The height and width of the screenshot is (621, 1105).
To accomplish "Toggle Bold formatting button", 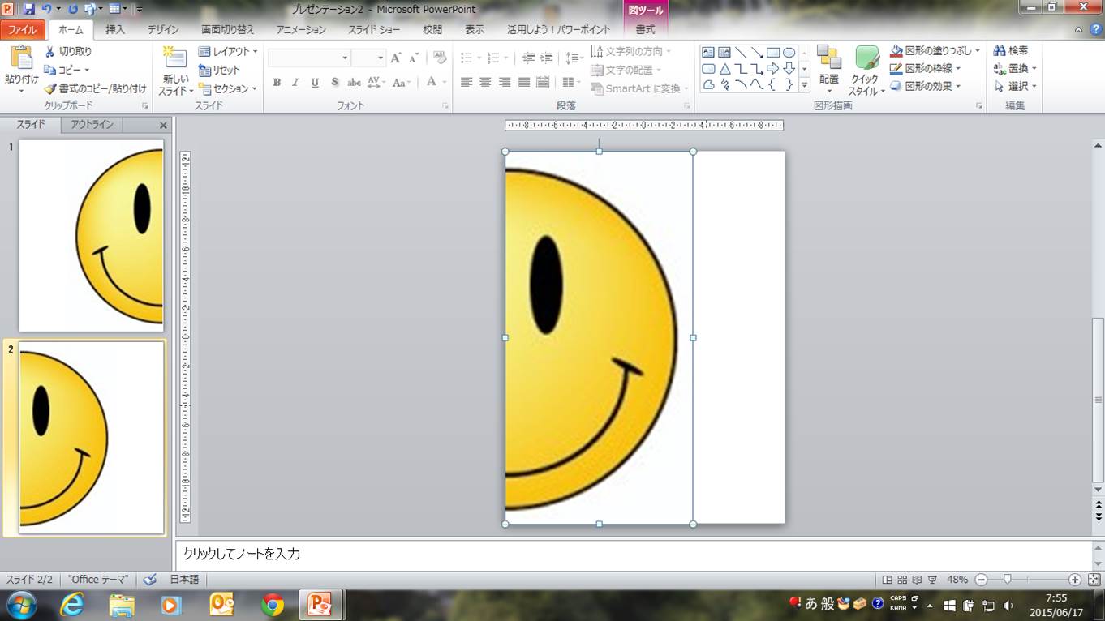I will tap(277, 83).
